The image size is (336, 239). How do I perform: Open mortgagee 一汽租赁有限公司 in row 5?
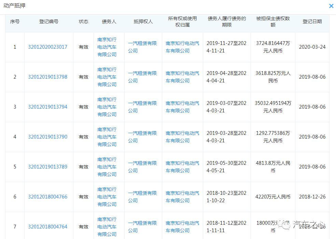pyautogui.click(x=142, y=167)
